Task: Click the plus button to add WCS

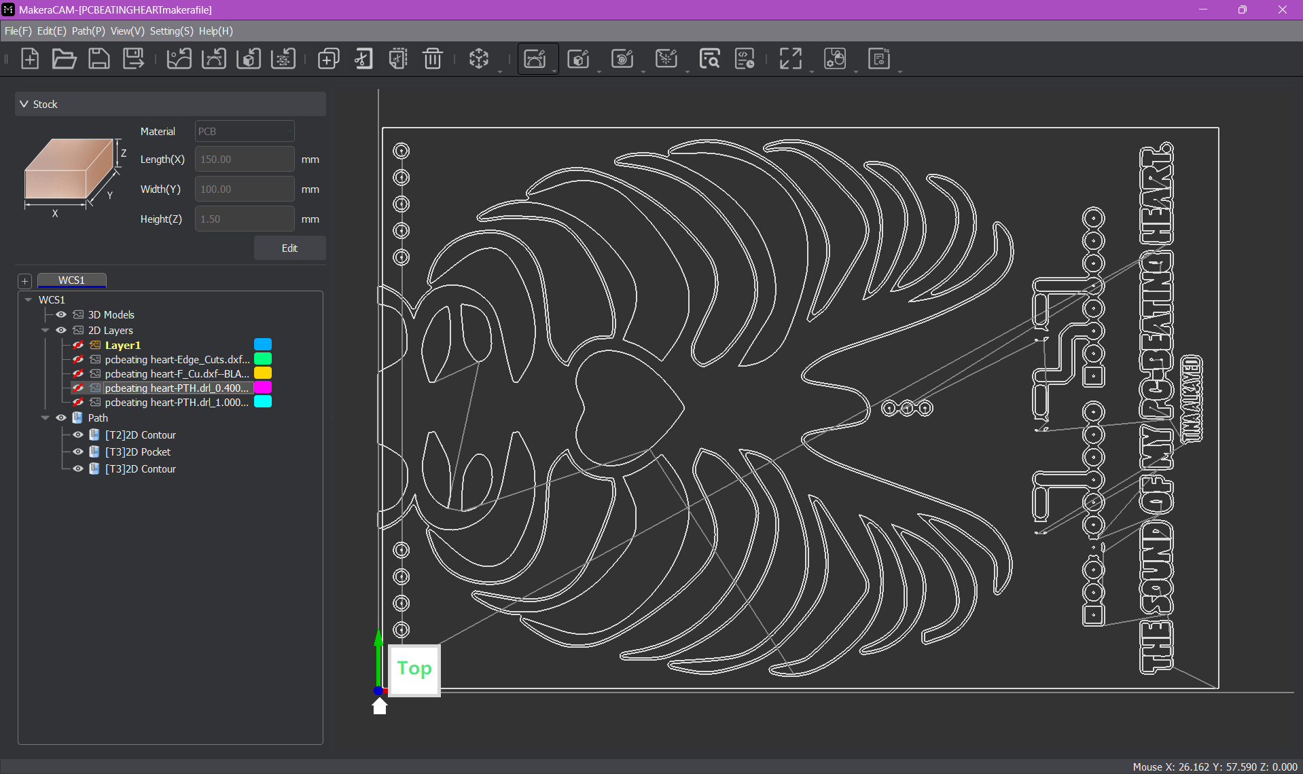Action: 25,281
